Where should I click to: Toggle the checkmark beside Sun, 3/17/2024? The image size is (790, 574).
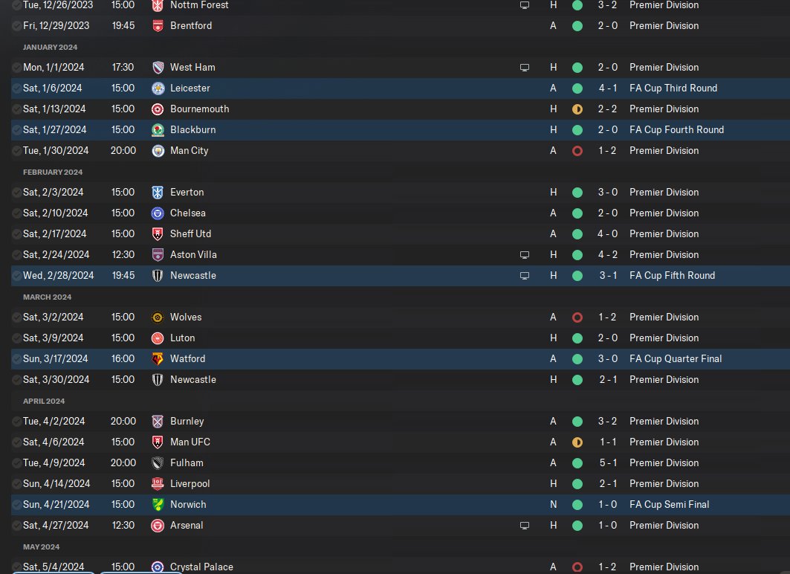click(x=16, y=359)
